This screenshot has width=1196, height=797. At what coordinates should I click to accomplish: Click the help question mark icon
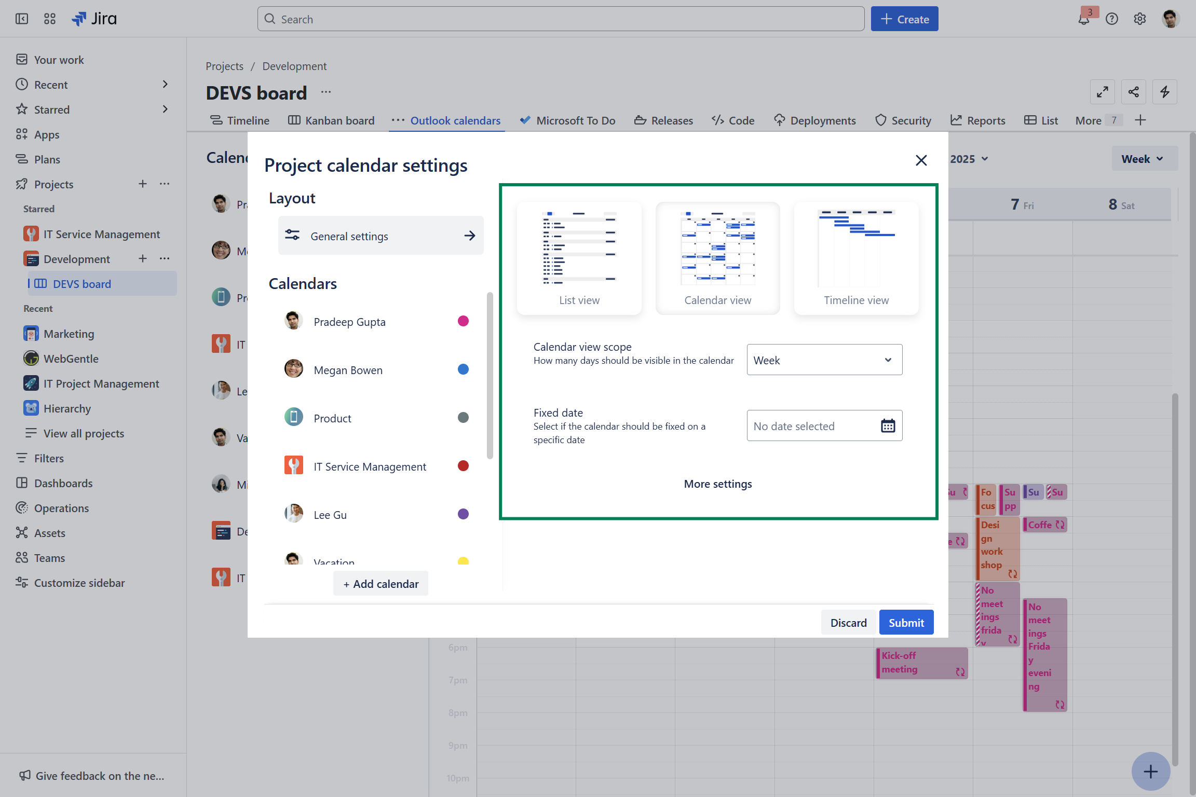(x=1112, y=19)
